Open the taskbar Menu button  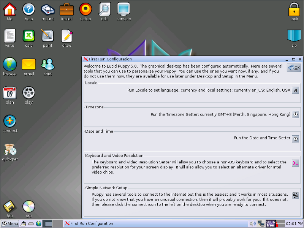point(10,224)
